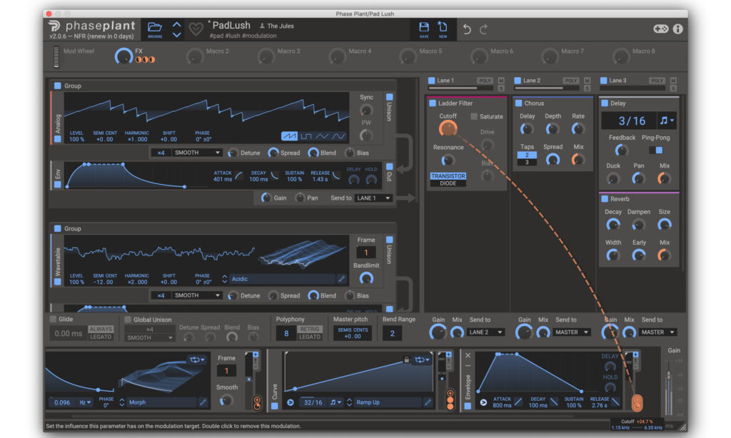Click the Envelope modulator play arrow icon
Image resolution: width=731 pixels, height=438 pixels.
[483, 402]
